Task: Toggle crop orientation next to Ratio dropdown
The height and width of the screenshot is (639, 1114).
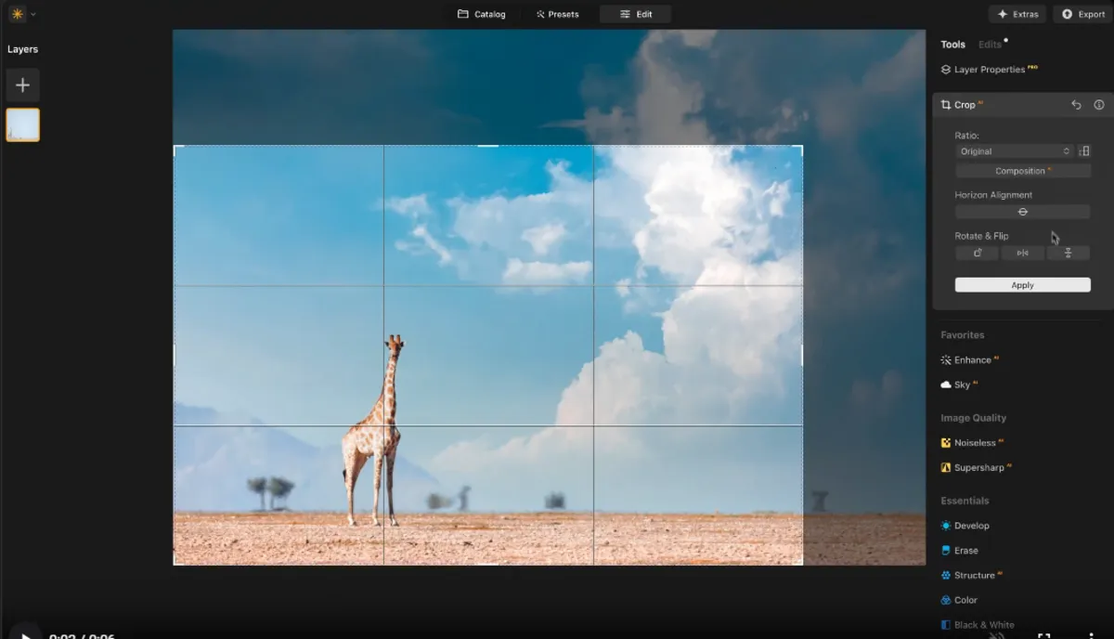Action: 1084,150
